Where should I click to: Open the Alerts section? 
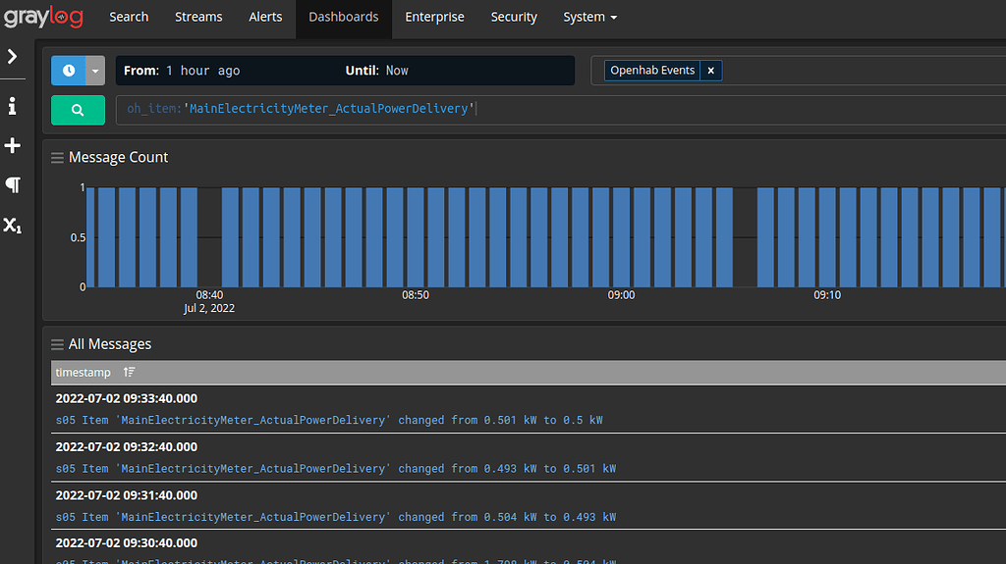265,18
